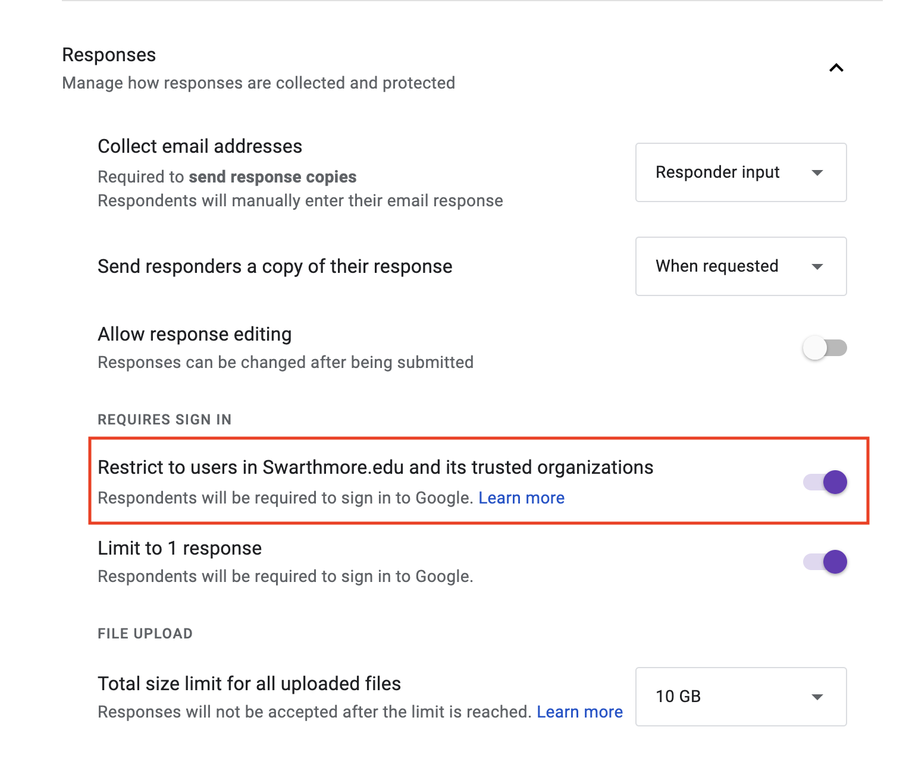Image resolution: width=909 pixels, height=774 pixels.
Task: Click 'Restrict to users in Swarthmore.edu' label
Action: click(x=375, y=467)
